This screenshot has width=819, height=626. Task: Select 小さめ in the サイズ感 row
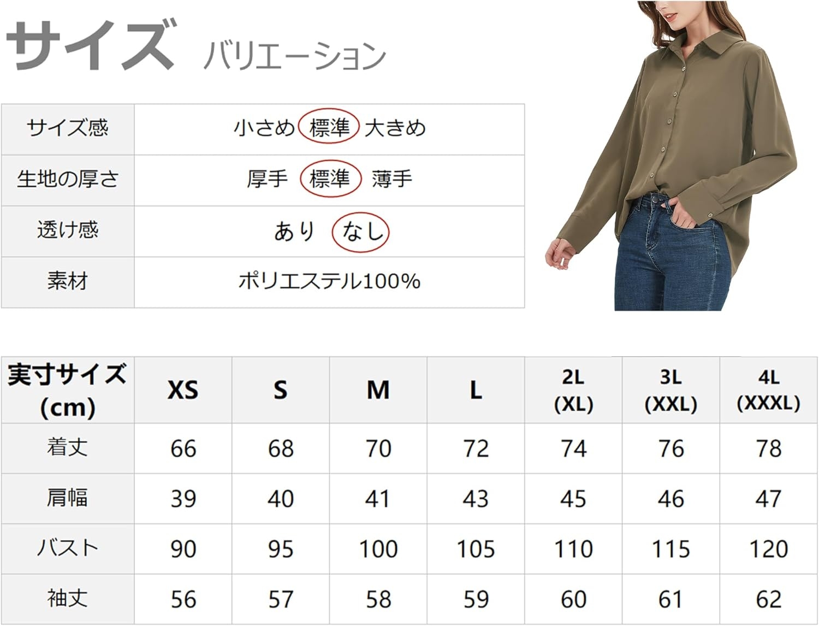[264, 128]
